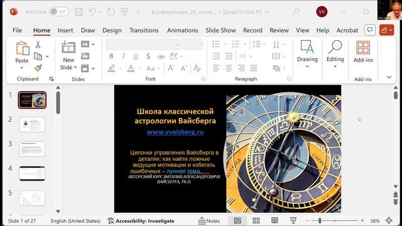Align text left

pyautogui.click(x=216, y=68)
